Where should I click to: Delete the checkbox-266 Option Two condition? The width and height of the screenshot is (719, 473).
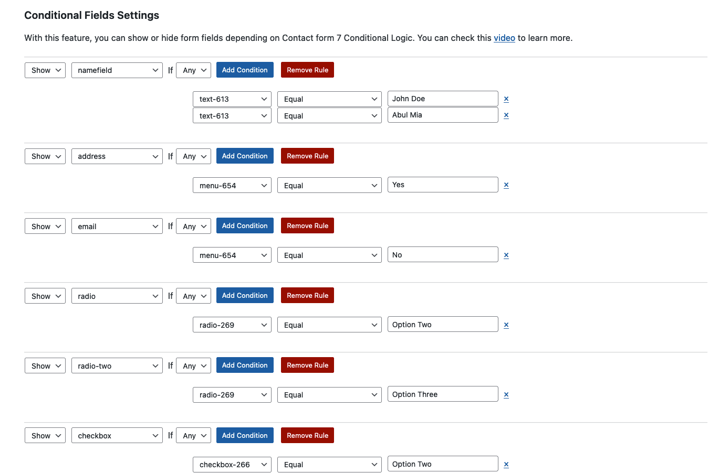[506, 465]
